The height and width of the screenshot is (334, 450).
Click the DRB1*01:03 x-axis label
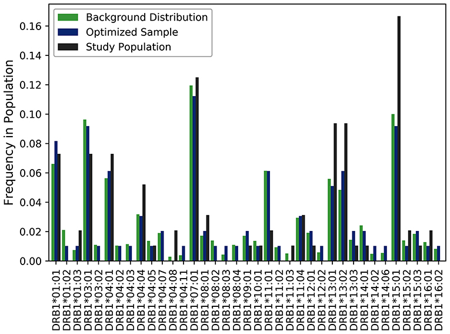click(77, 299)
